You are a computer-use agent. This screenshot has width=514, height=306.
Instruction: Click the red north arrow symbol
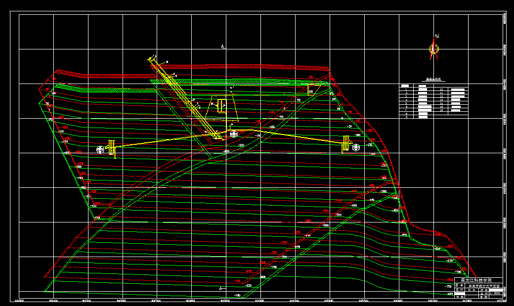coord(434,49)
